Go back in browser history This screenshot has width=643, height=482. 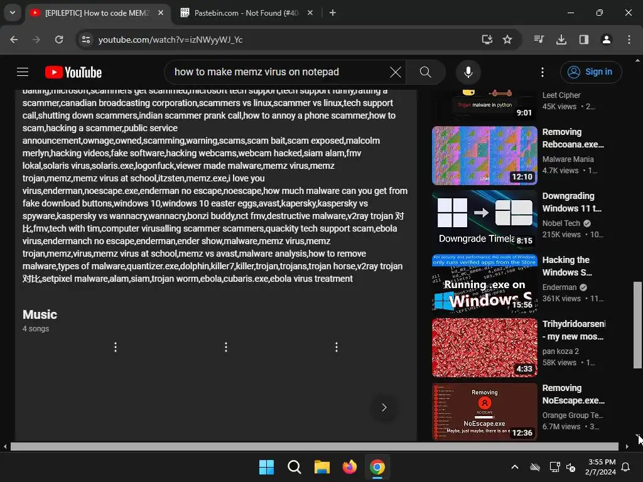[14, 40]
